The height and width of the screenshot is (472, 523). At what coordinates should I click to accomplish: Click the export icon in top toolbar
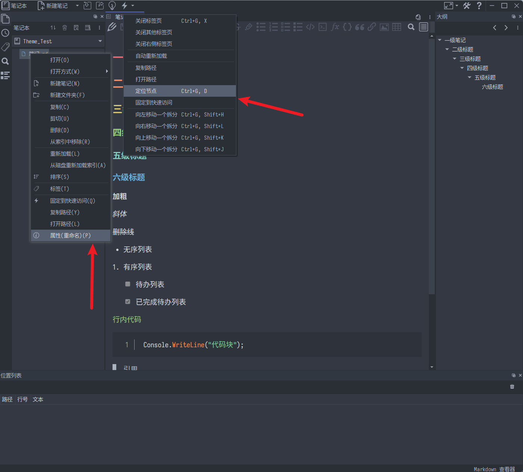coord(100,6)
